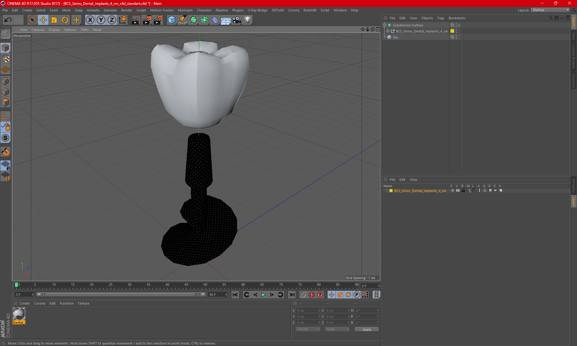577x346 pixels.
Task: Click the yellow layer color swatch
Action: [x=391, y=190]
